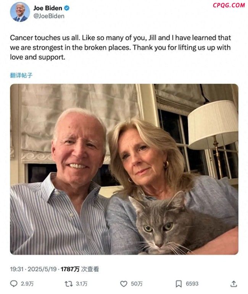The width and height of the screenshot is (248, 294).
Task: Open the attached photo with the cat
Action: click(124, 169)
